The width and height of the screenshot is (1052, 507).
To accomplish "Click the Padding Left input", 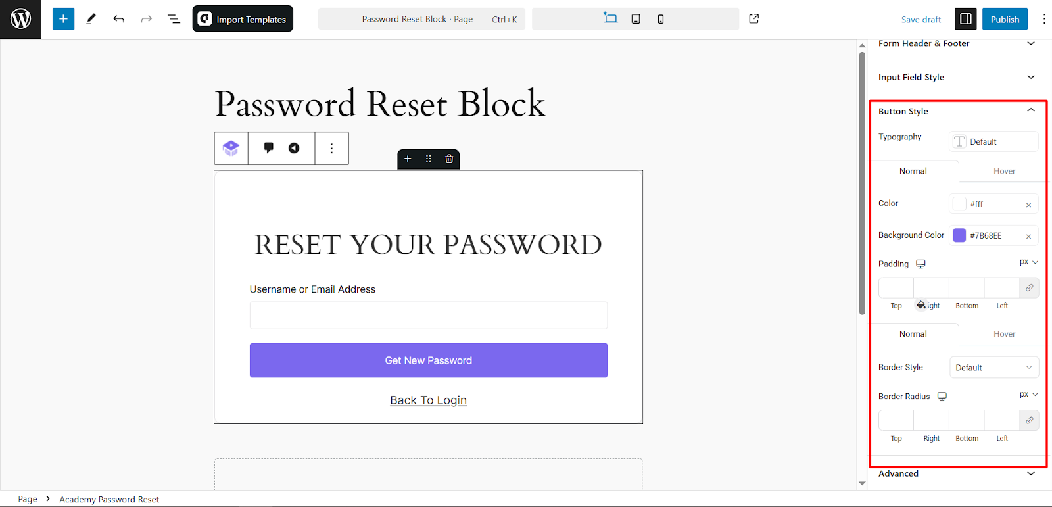I will 1002,288.
